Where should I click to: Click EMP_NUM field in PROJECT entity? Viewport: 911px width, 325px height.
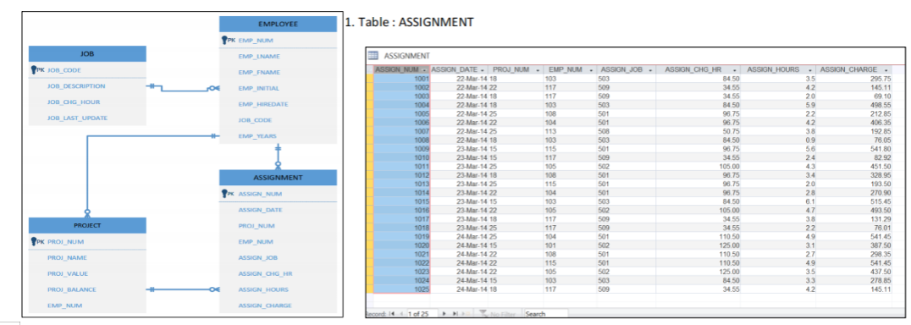[64, 306]
